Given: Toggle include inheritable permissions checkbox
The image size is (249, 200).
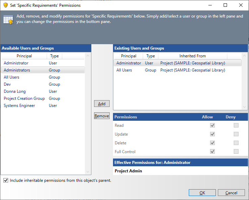Looking at the screenshot, I should pyautogui.click(x=6, y=180).
